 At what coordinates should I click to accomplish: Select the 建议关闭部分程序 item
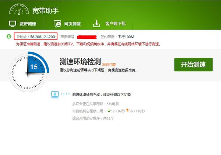pyautogui.click(x=93, y=118)
